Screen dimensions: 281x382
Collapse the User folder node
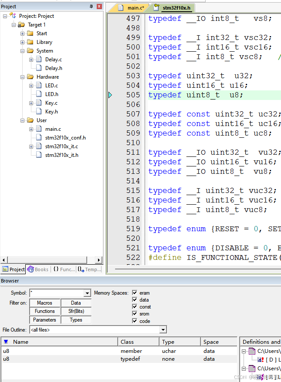tap(23, 120)
